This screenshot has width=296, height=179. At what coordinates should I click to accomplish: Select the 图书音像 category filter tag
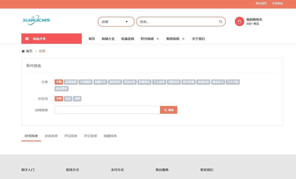coord(189,82)
